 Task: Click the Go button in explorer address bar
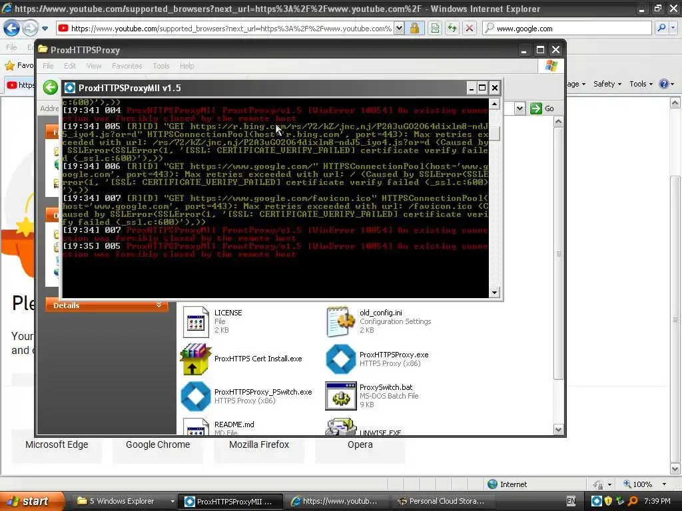tap(542, 108)
